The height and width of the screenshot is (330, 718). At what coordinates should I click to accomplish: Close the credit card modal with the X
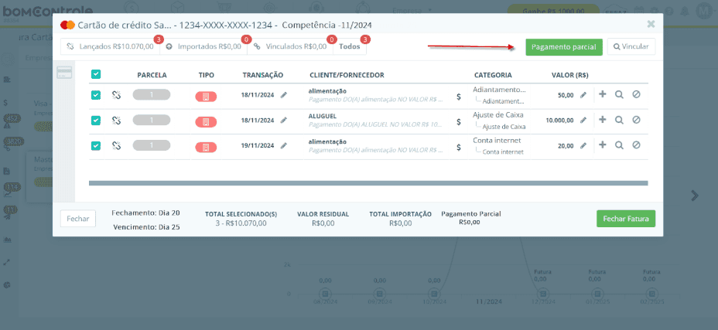pos(651,24)
